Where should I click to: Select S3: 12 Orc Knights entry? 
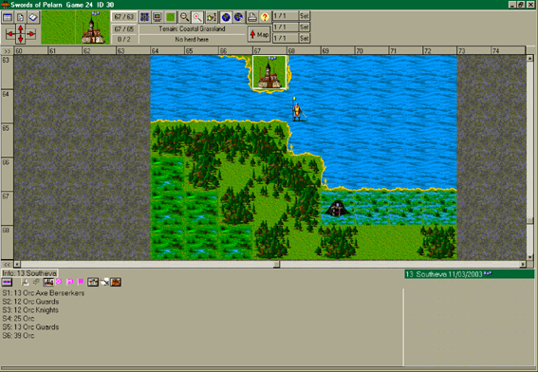[30, 310]
